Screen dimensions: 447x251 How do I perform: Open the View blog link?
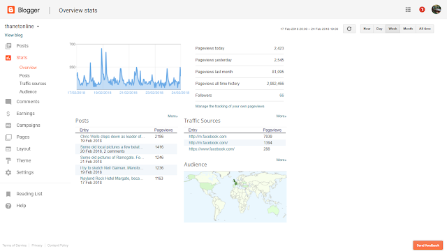[x=13, y=36]
